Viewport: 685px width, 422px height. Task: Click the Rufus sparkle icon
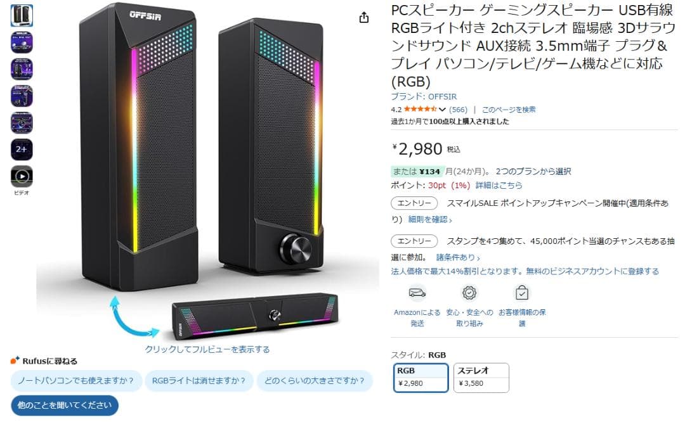click(15, 361)
